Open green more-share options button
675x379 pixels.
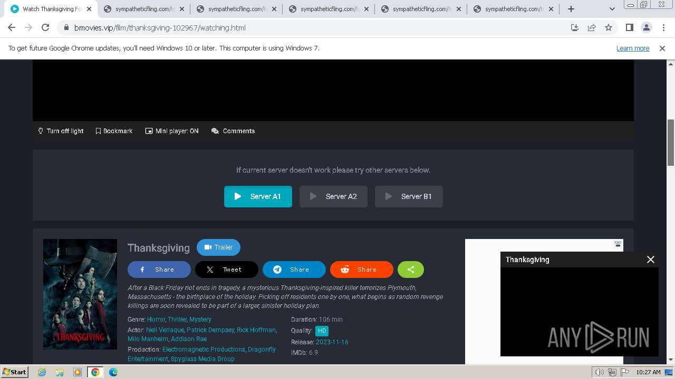tap(411, 270)
